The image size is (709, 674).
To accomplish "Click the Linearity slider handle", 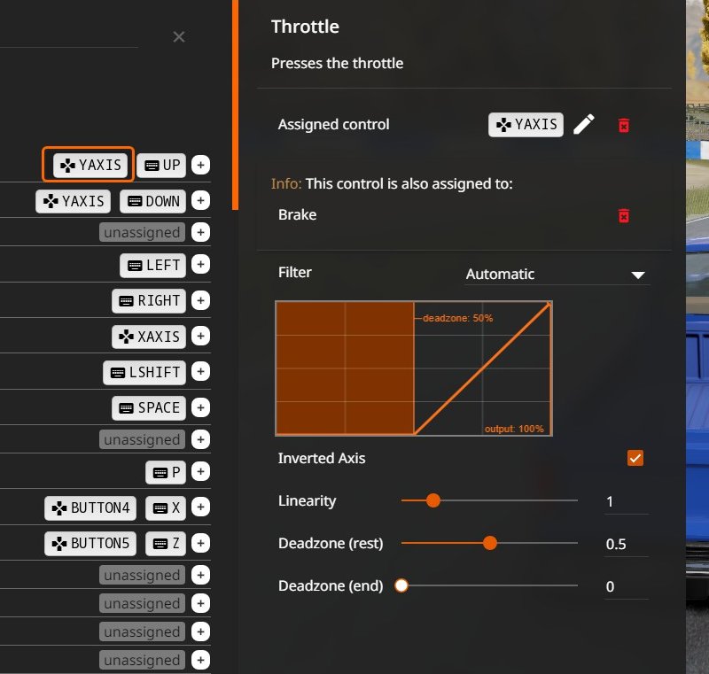I will point(433,500).
